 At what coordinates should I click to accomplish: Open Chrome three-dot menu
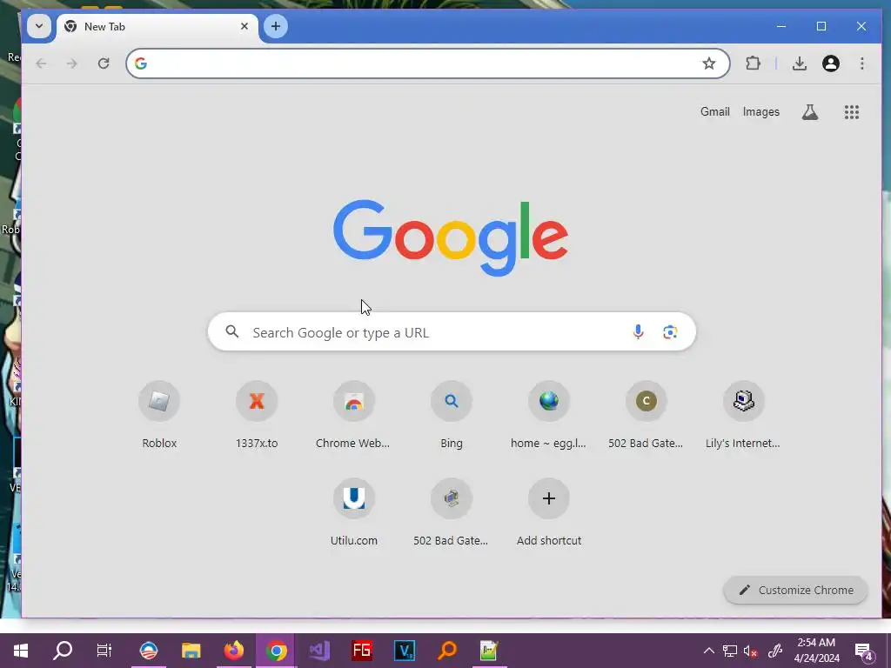click(x=862, y=63)
